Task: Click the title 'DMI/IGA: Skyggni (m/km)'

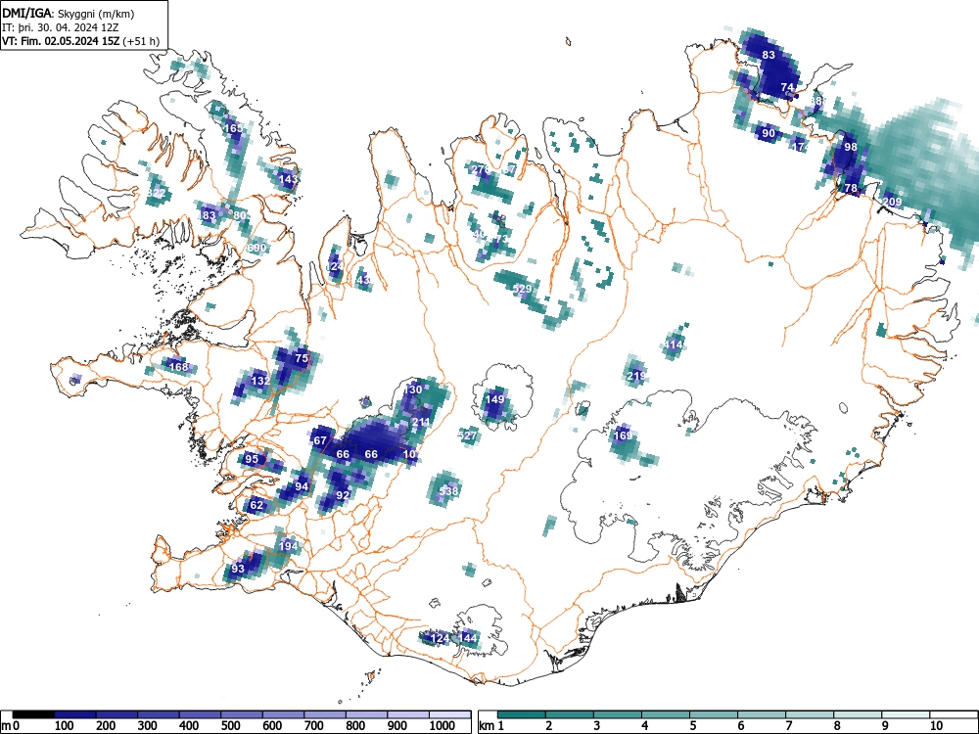Action: pos(69,13)
